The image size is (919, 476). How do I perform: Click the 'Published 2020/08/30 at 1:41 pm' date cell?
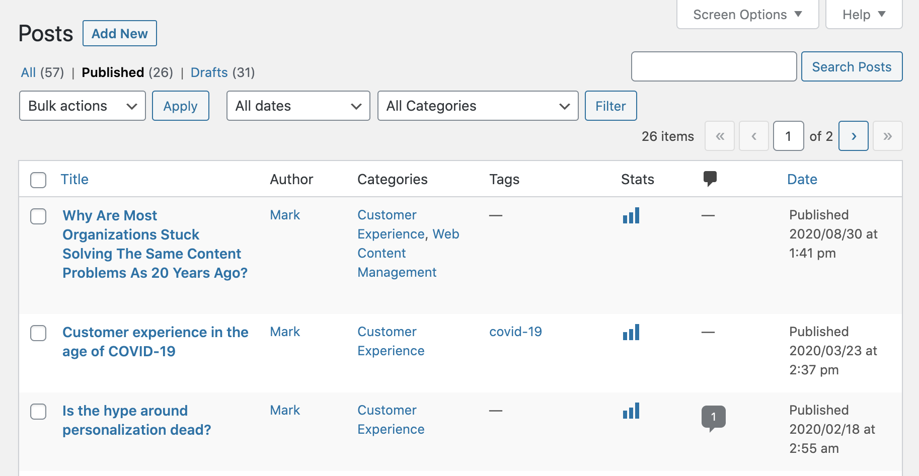tap(833, 234)
